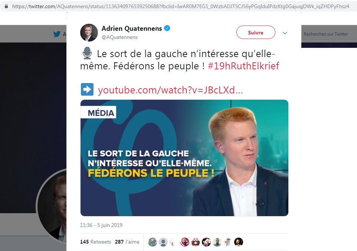Expand the tweet options chevron
Screen dimensions: 357x251
(x=285, y=33)
